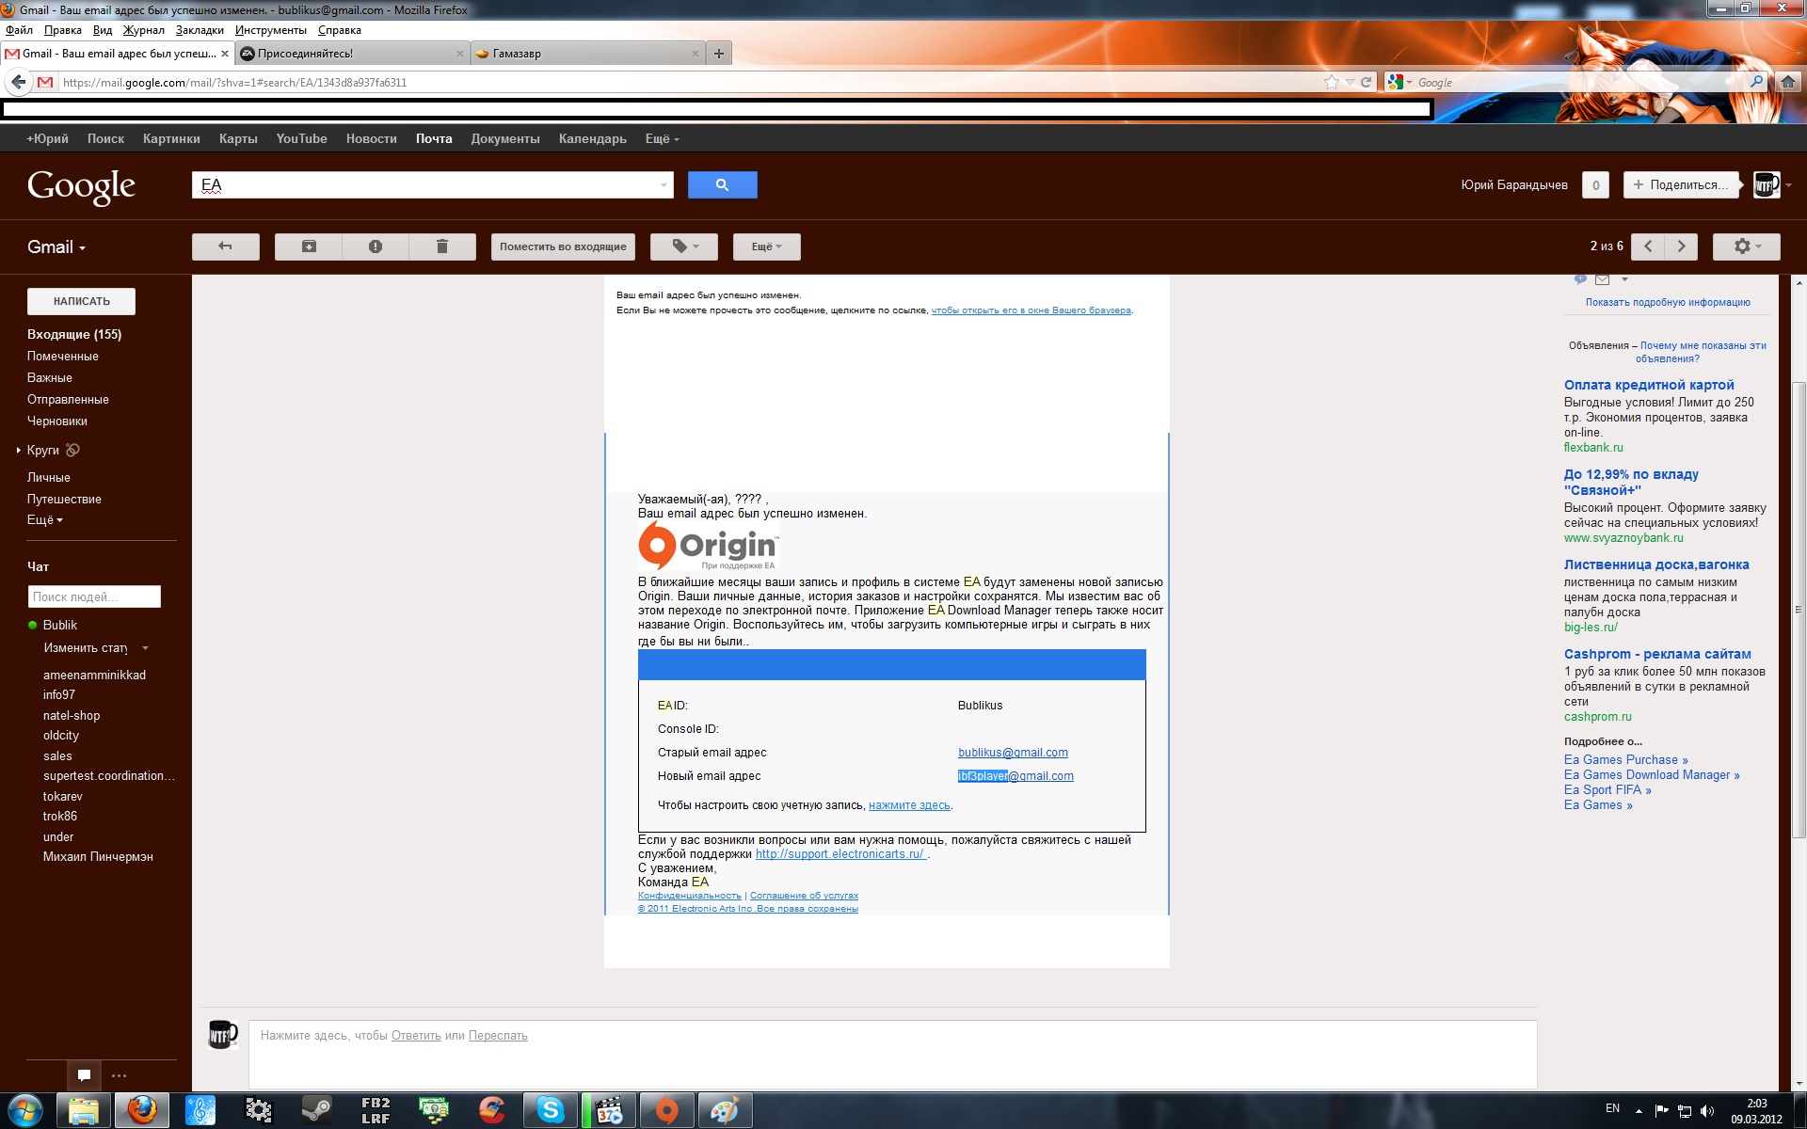Click the back arrow in Gmail toolbar

point(225,246)
